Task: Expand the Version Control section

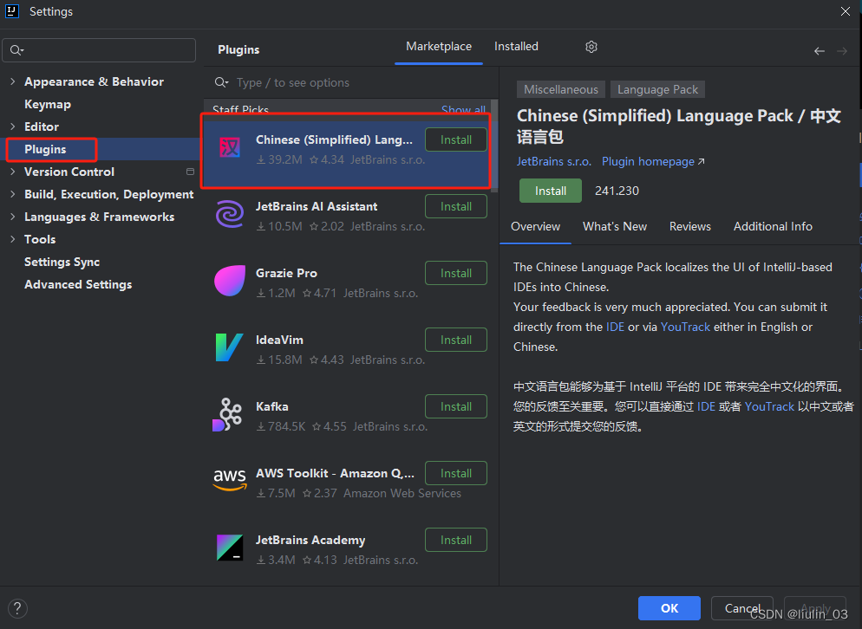Action: tap(13, 172)
